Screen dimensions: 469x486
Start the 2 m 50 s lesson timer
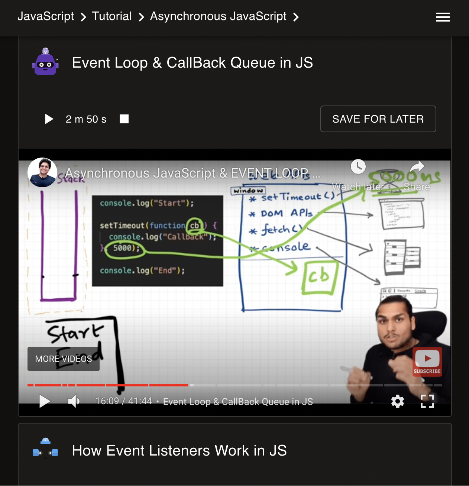(49, 119)
